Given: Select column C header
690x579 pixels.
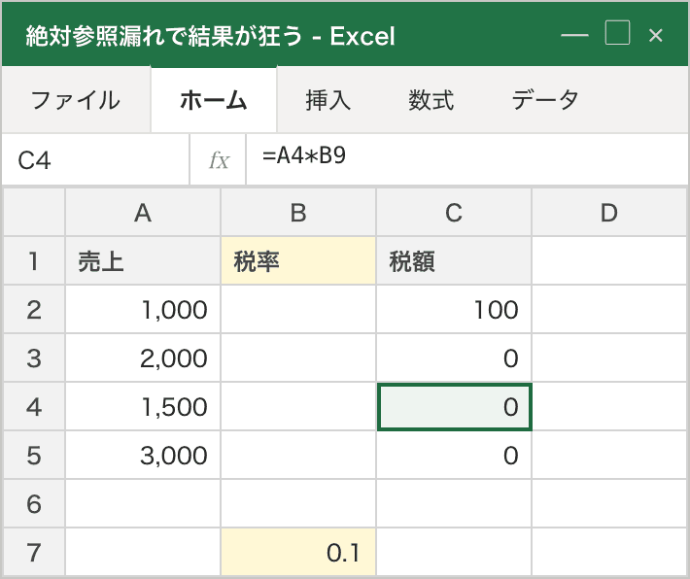Looking at the screenshot, I should coord(454,213).
